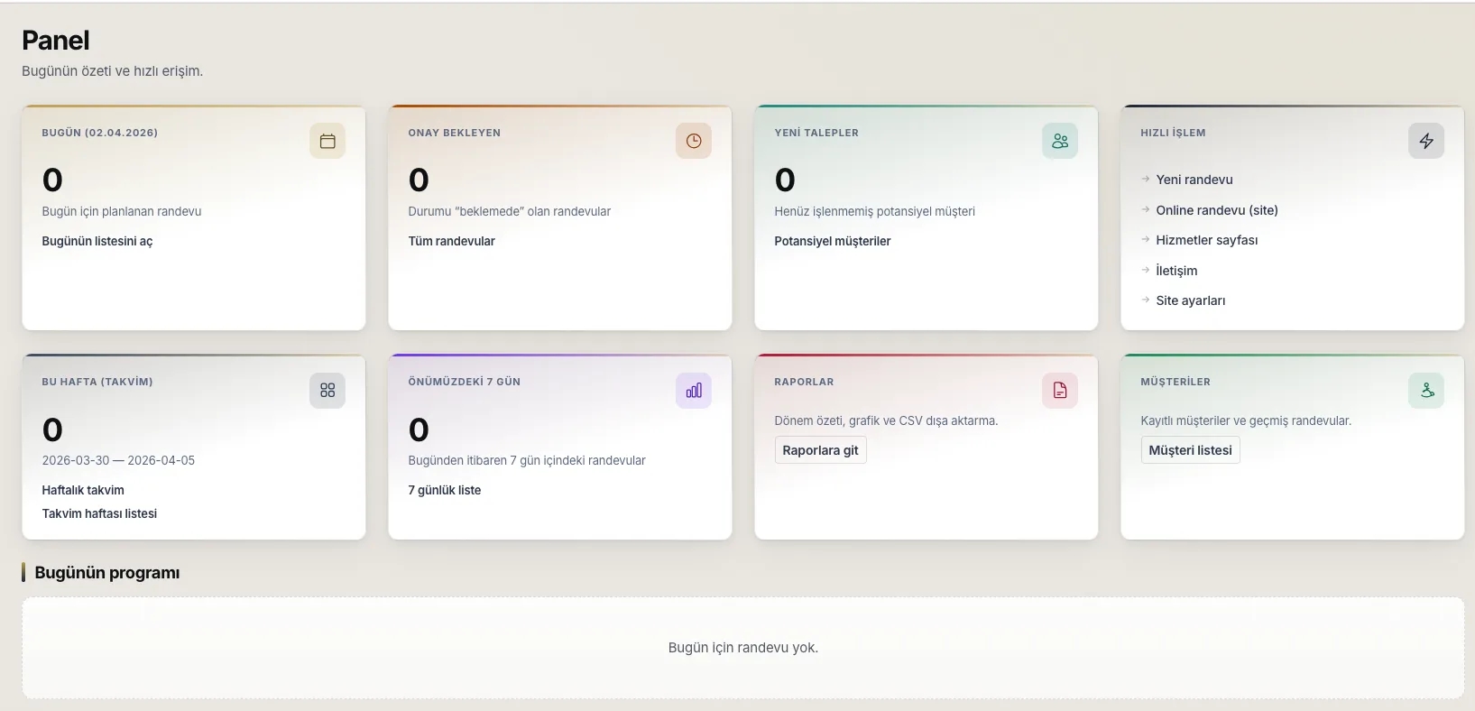Open Bugünün listesini aç link
This screenshot has height=711, width=1475.
[x=97, y=241]
